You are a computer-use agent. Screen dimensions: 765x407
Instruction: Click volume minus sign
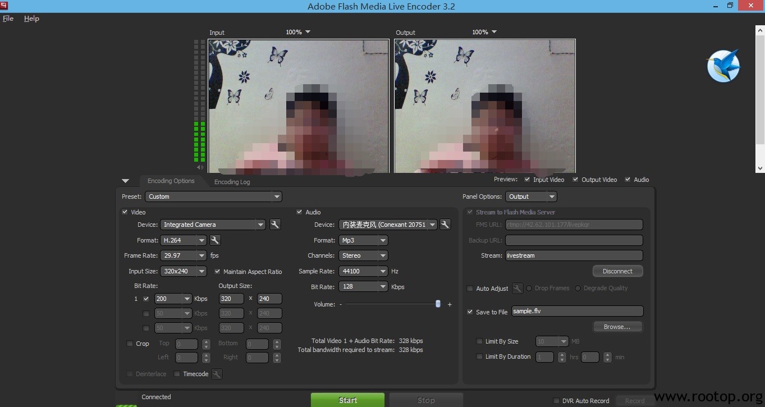(341, 304)
